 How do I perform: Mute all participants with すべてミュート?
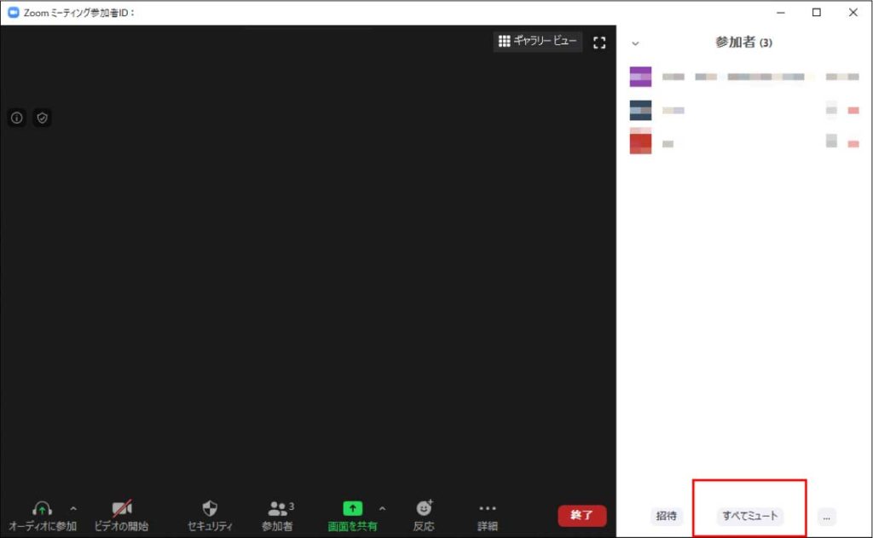[x=750, y=516]
